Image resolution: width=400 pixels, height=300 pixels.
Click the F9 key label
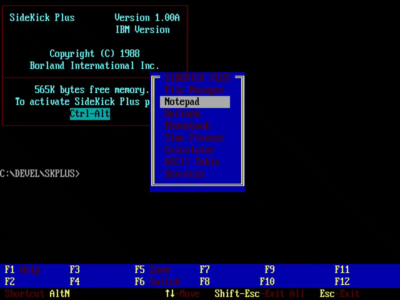click(x=270, y=270)
